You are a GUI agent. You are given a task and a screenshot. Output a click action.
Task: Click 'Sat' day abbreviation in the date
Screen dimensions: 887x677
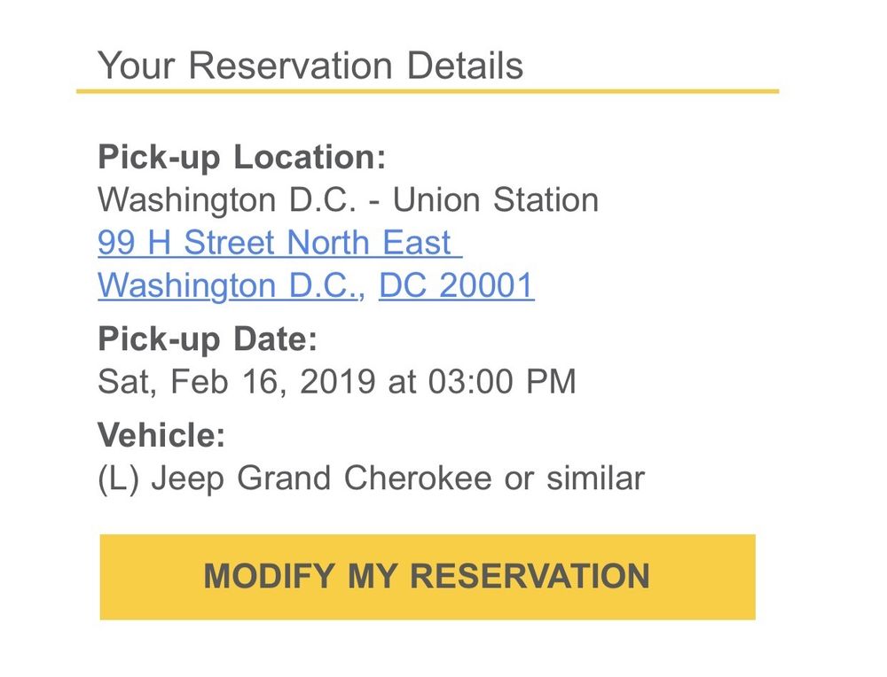coord(123,382)
